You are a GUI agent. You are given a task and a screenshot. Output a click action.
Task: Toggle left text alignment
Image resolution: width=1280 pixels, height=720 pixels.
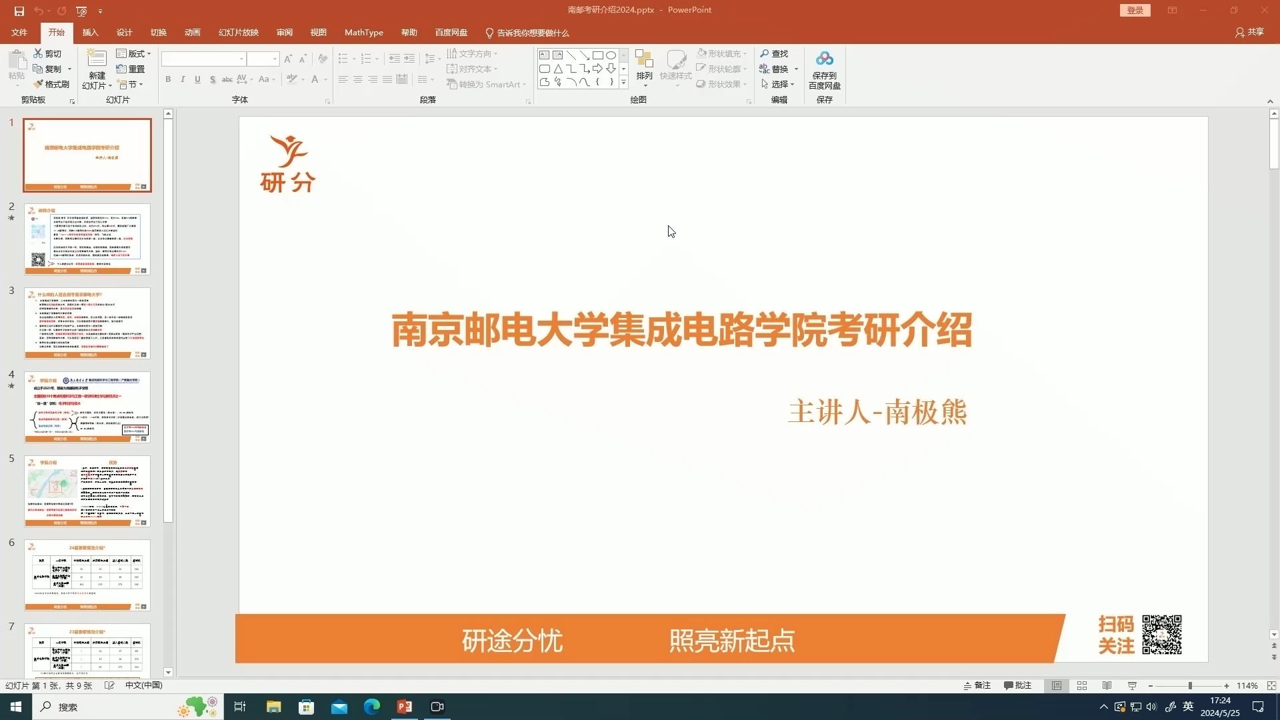343,79
